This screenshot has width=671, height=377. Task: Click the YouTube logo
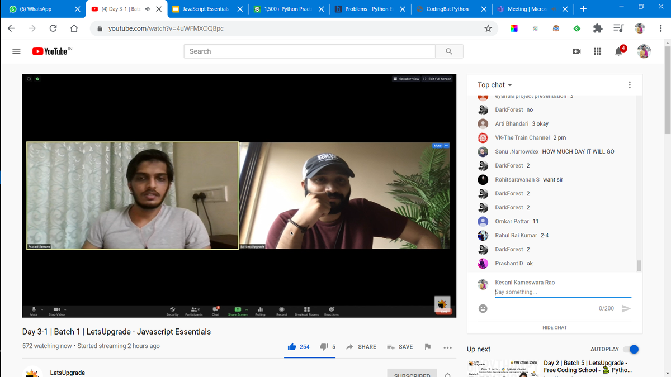[x=49, y=51]
